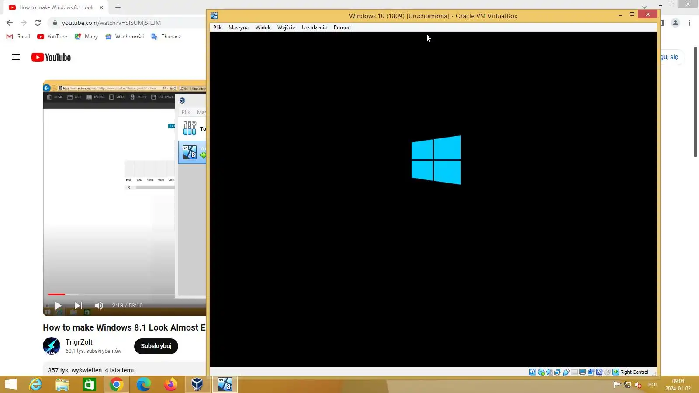Click the shared folders status icon
Image resolution: width=699 pixels, height=393 pixels.
[574, 372]
